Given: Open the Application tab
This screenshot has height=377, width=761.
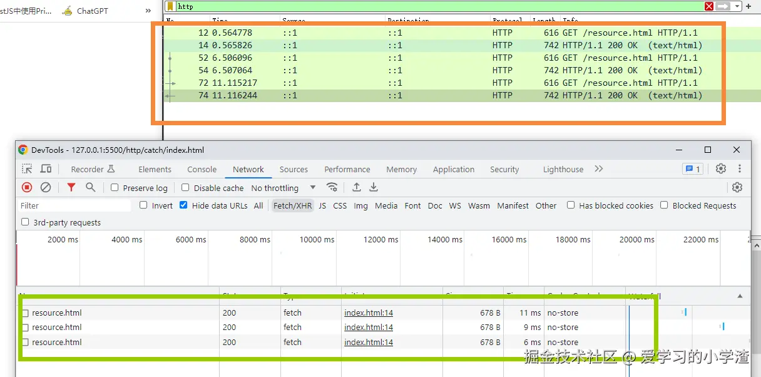Looking at the screenshot, I should point(453,169).
